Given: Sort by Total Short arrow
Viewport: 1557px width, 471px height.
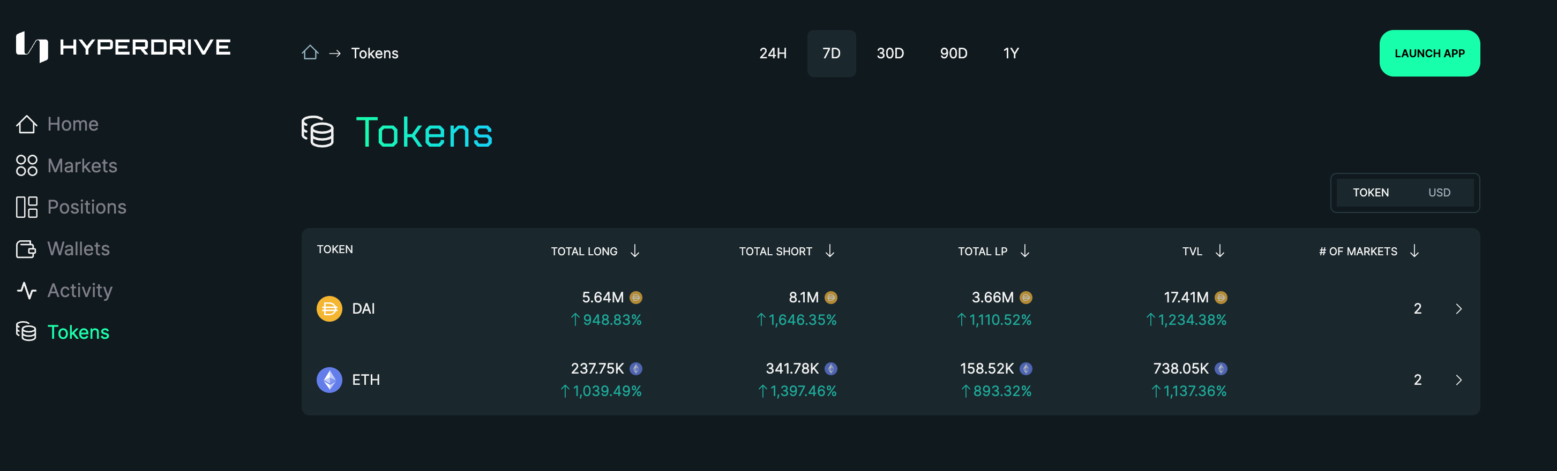Looking at the screenshot, I should (830, 250).
